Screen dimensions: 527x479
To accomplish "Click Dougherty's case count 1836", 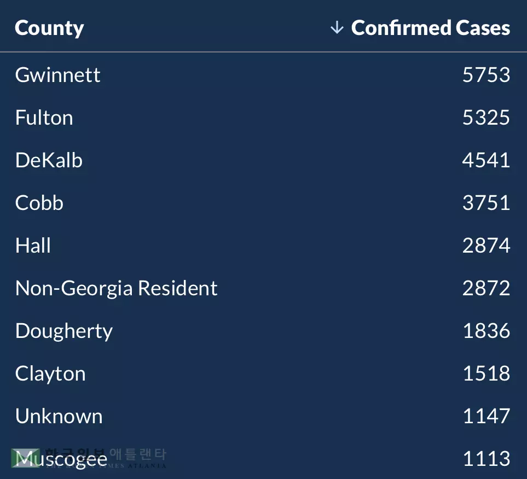I will pyautogui.click(x=486, y=331).
